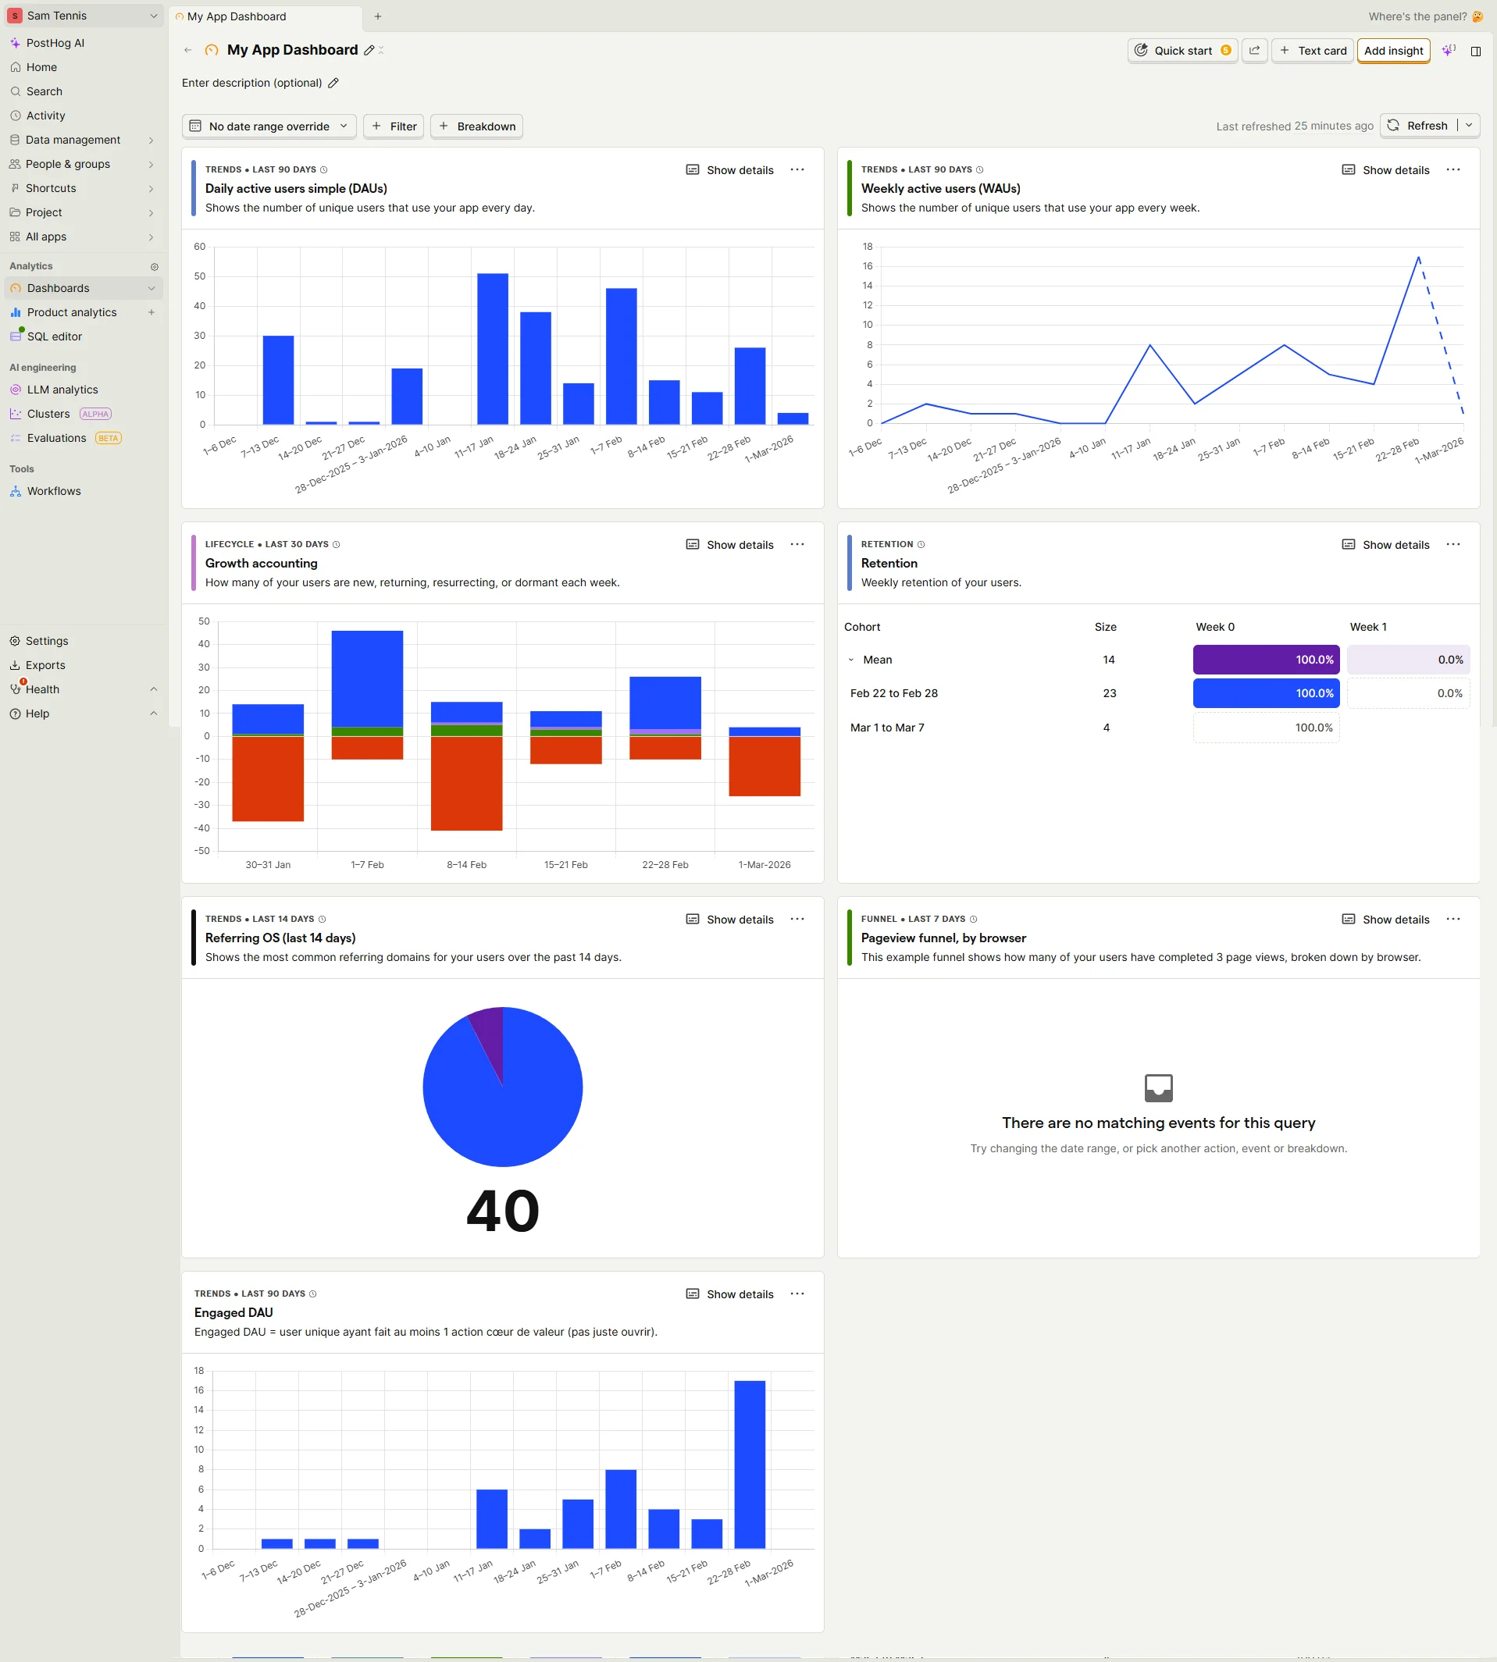Add a Filter to the dashboard
Viewport: 1497px width, 1662px height.
[x=393, y=126]
